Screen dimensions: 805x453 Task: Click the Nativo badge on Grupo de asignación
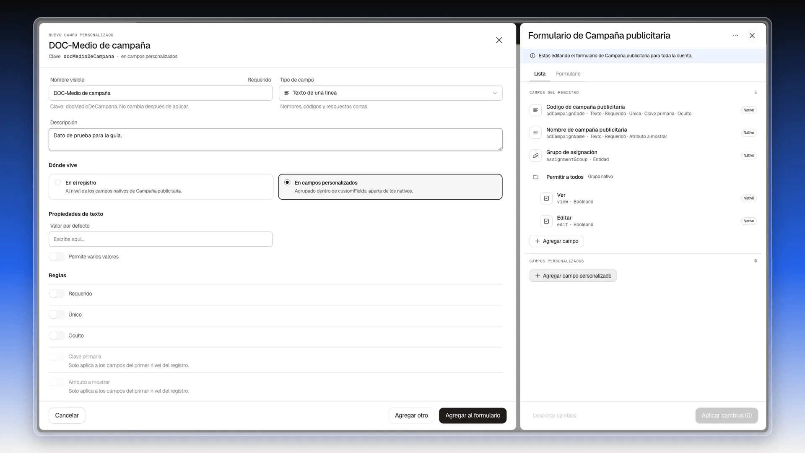click(748, 156)
